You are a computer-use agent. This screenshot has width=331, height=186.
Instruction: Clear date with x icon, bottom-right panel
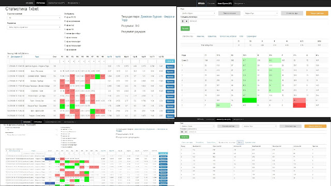[x=186, y=132]
